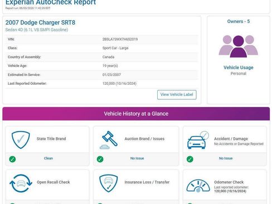This screenshot has width=272, height=204.
Task: Click green checkmark under Auction Brand
Action: pyautogui.click(x=100, y=159)
